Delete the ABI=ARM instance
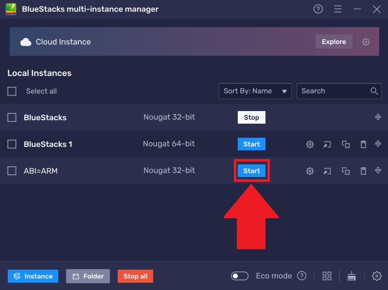Screen dimensions: 388x290 [x=363, y=171]
